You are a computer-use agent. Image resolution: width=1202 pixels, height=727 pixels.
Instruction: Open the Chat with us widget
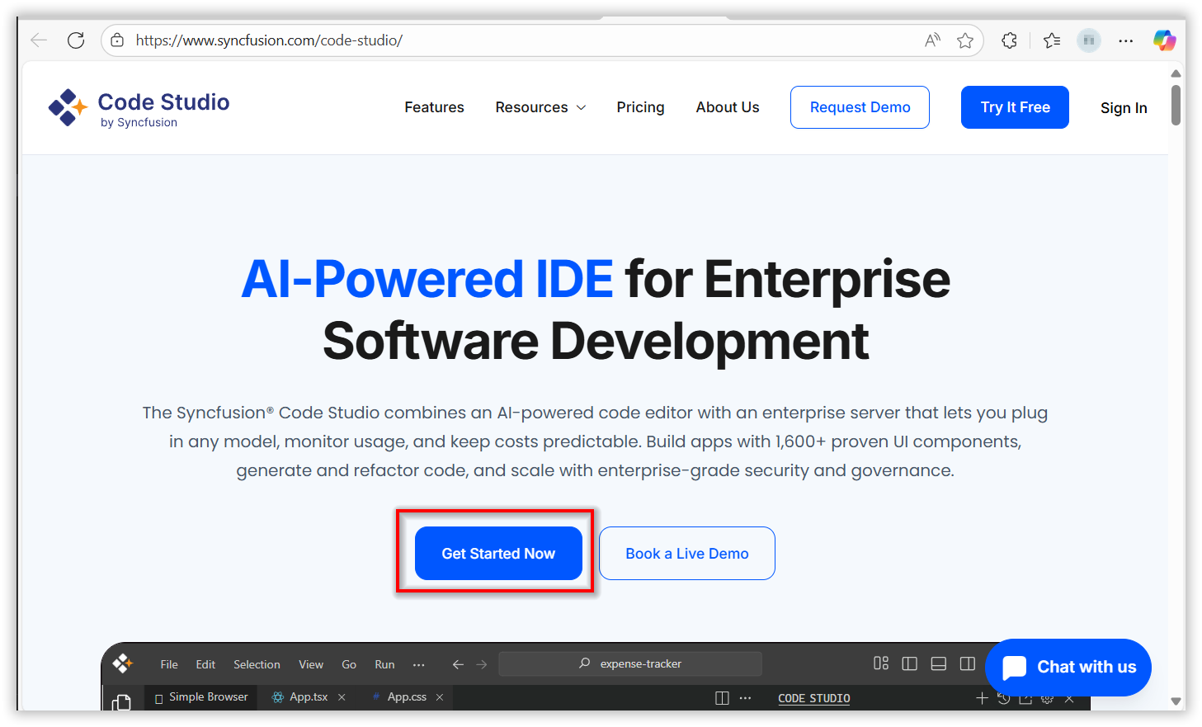point(1068,667)
